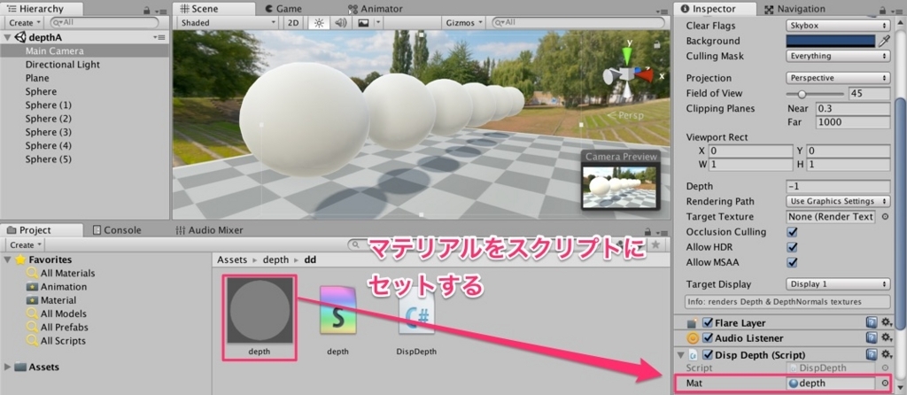Open Audio Listener gear settings menu
This screenshot has height=395, width=907.
point(886,337)
